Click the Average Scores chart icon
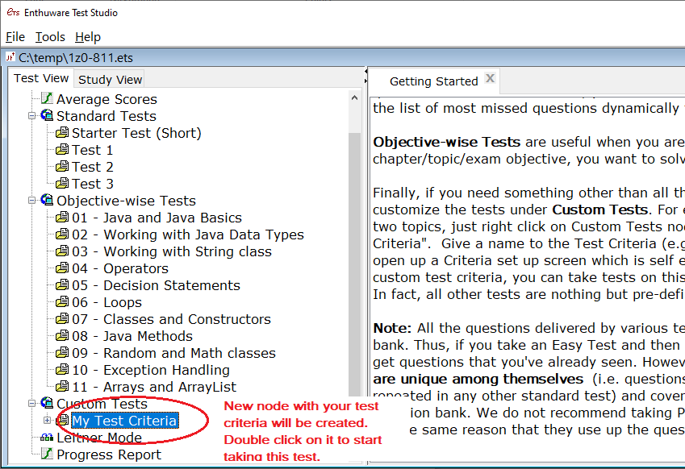685x469 pixels. click(x=47, y=99)
